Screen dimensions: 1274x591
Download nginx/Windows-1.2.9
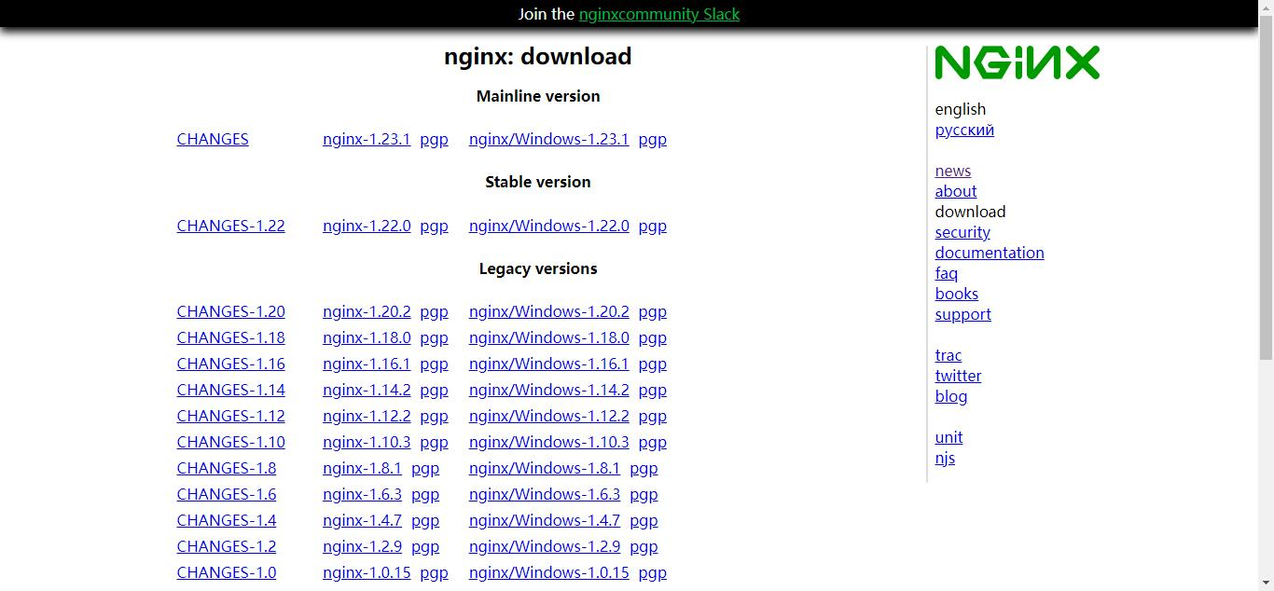pyautogui.click(x=545, y=546)
